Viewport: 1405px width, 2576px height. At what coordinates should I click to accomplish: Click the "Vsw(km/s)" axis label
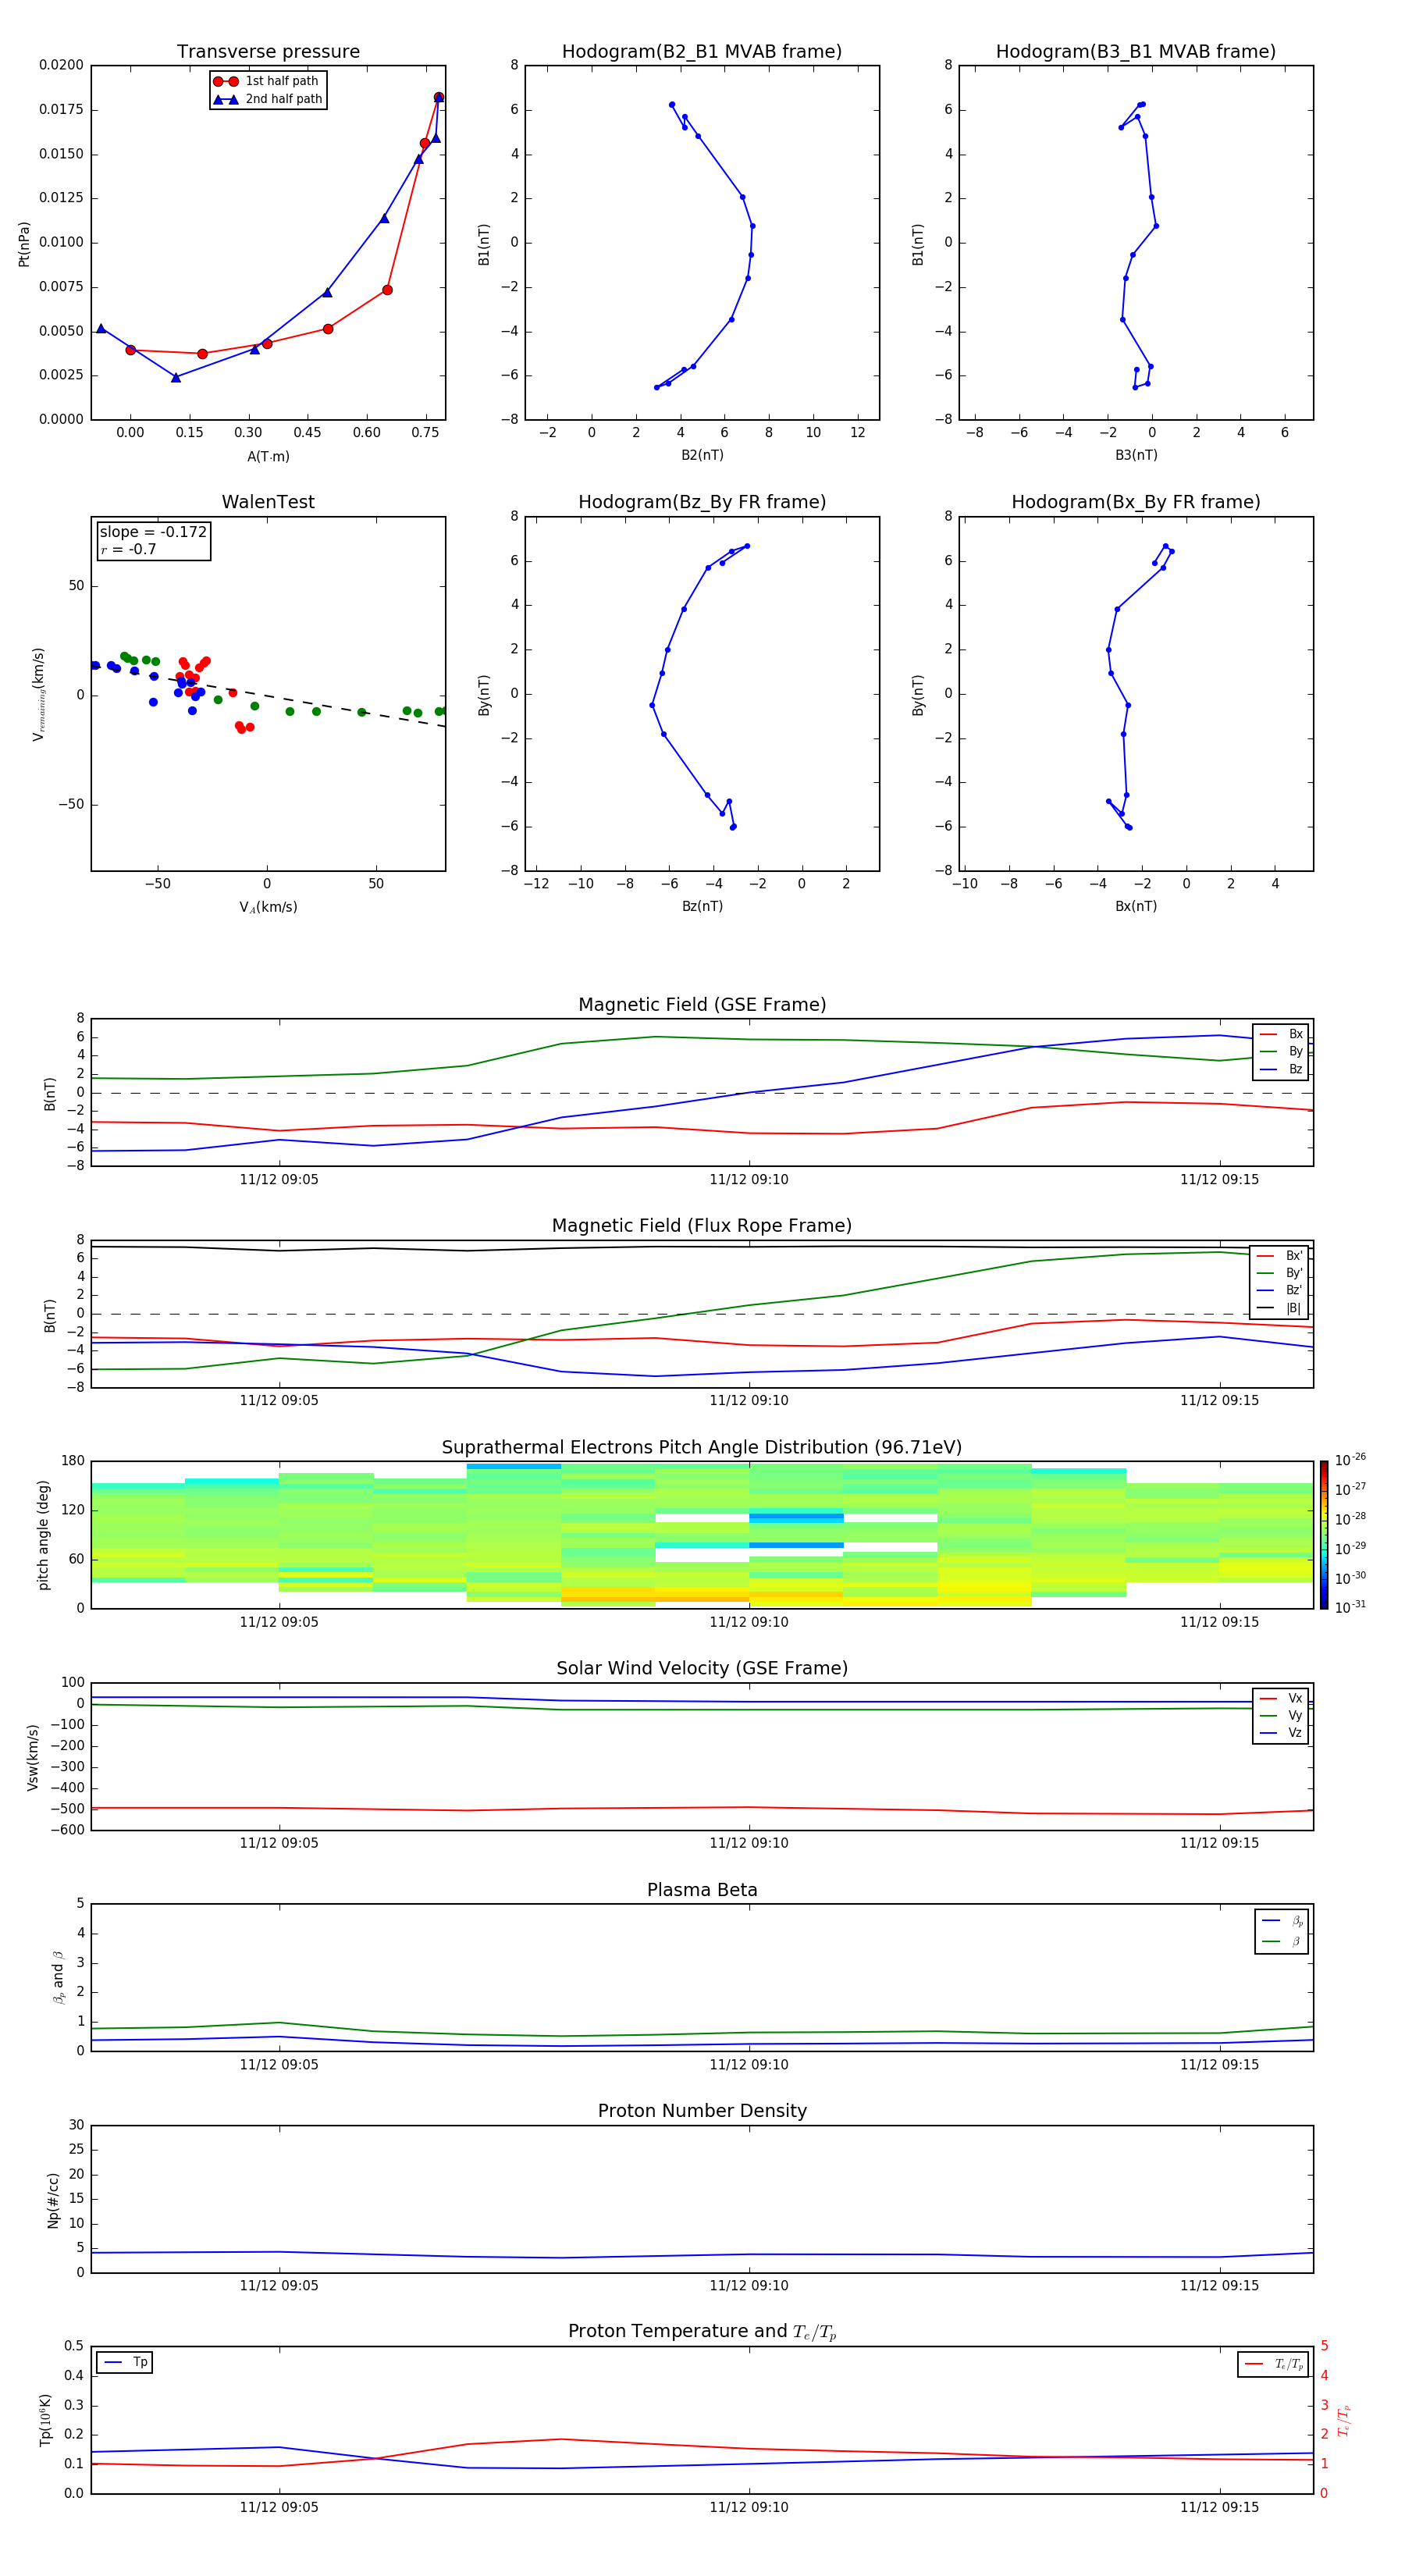click(33, 1757)
